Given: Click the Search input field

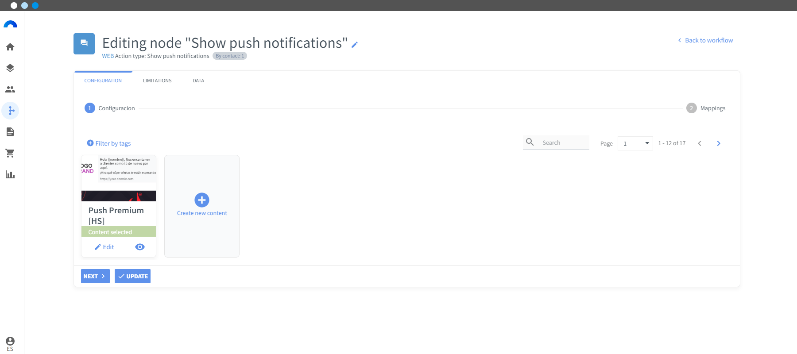Looking at the screenshot, I should [x=556, y=142].
